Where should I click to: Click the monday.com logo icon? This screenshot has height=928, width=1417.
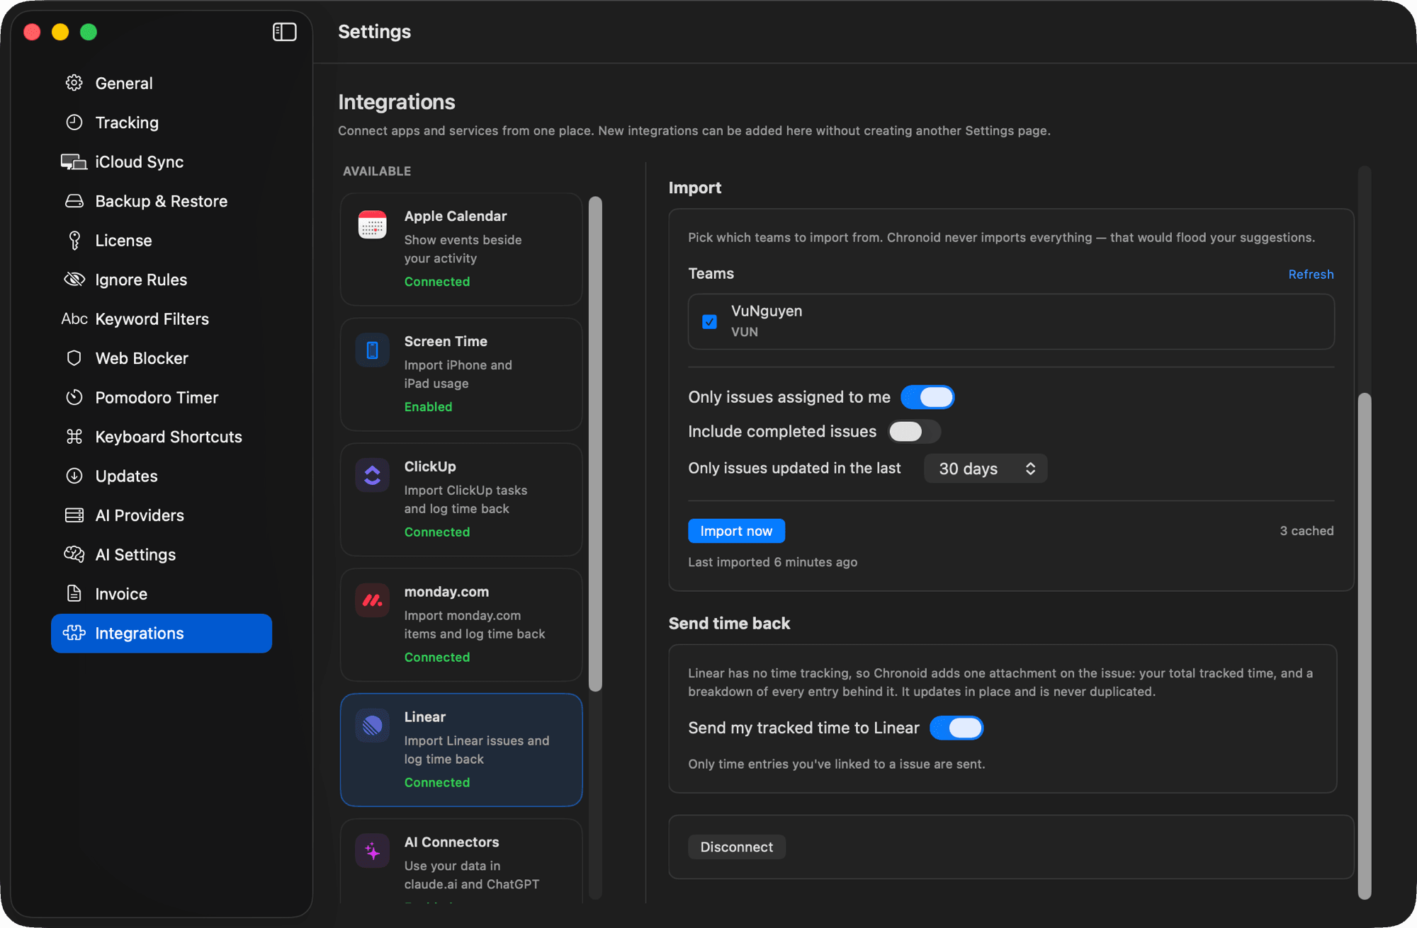click(373, 601)
